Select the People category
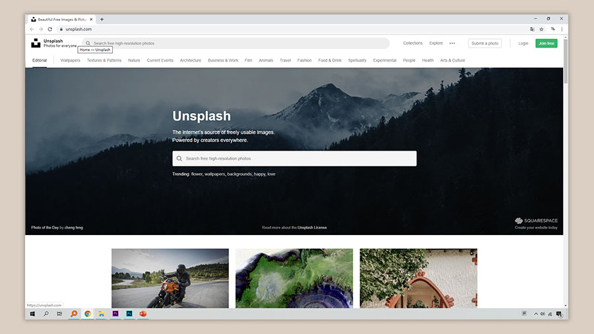The height and width of the screenshot is (334, 594). pos(409,60)
